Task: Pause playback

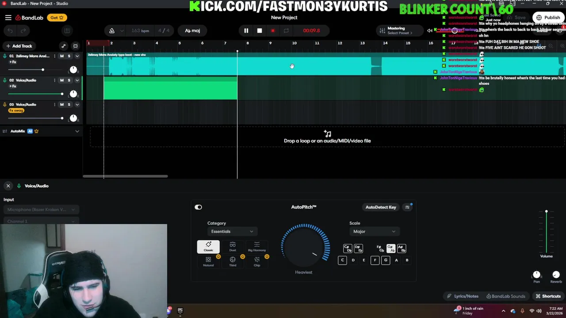Action: click(246, 31)
